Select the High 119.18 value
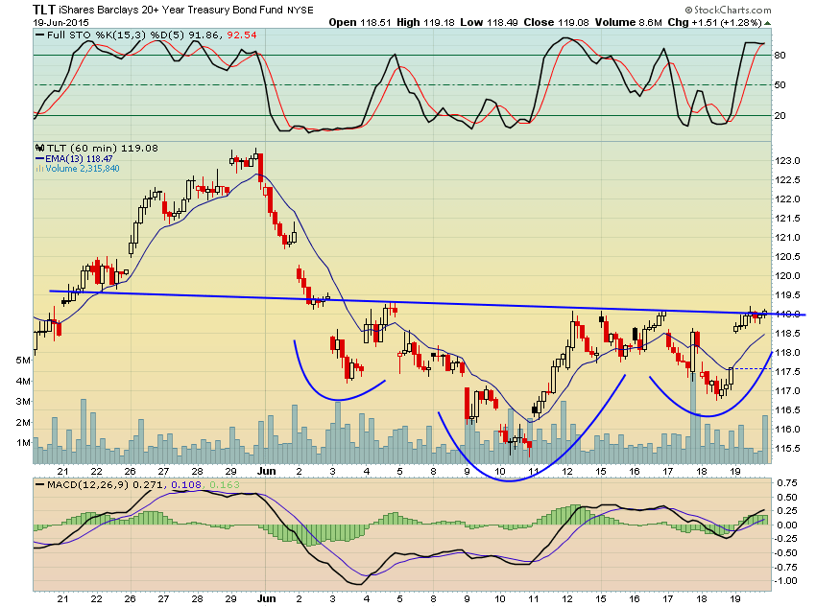The height and width of the screenshot is (607, 816). pyautogui.click(x=425, y=22)
